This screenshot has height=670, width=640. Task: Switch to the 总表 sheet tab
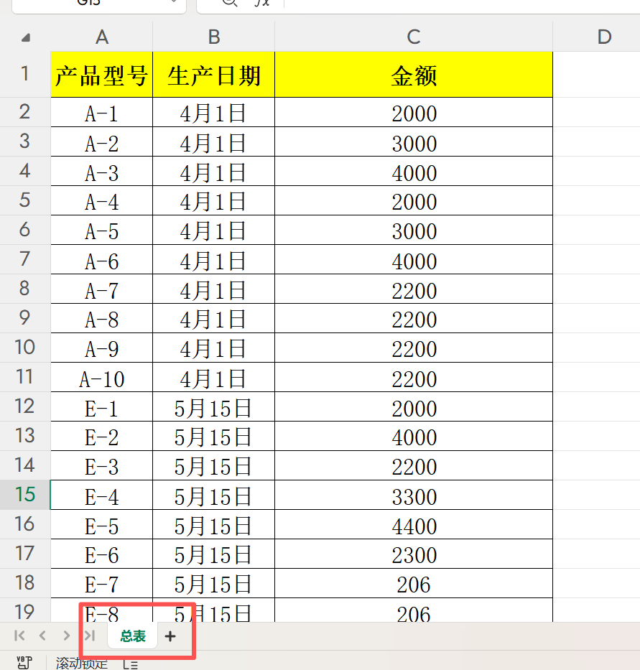[131, 636]
